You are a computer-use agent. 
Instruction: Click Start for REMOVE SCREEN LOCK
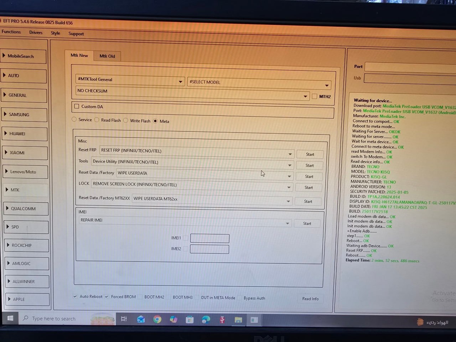point(309,187)
